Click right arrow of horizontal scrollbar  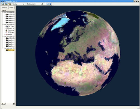point(14,104)
